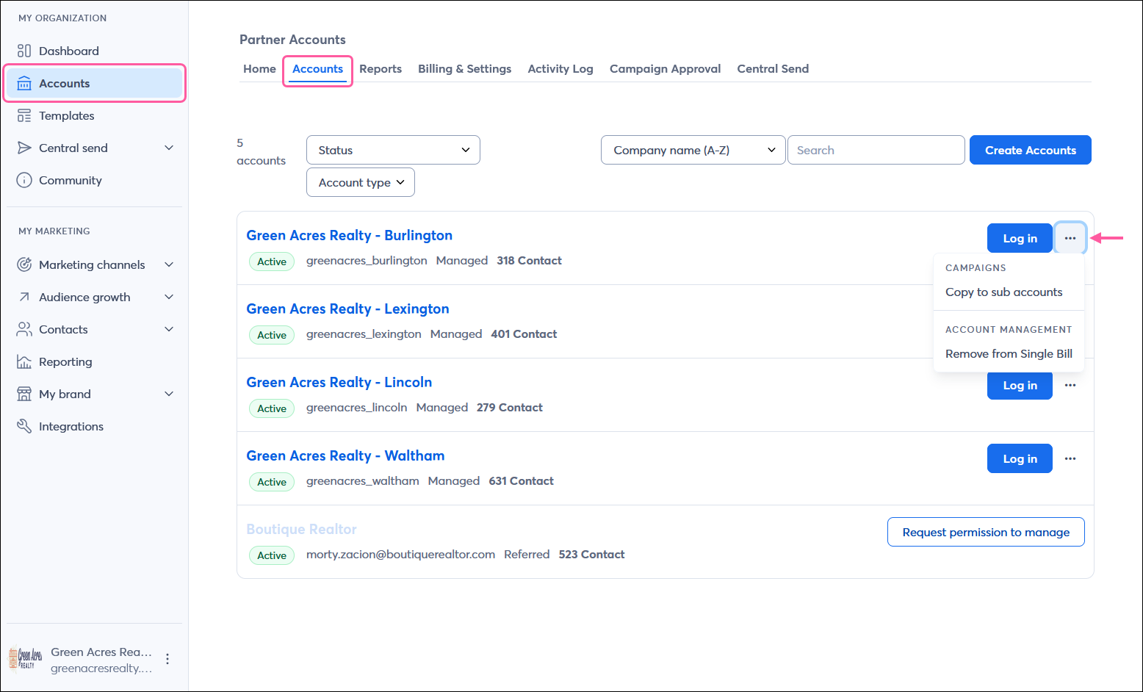
Task: Log in to the Waltham account
Action: pyautogui.click(x=1020, y=458)
